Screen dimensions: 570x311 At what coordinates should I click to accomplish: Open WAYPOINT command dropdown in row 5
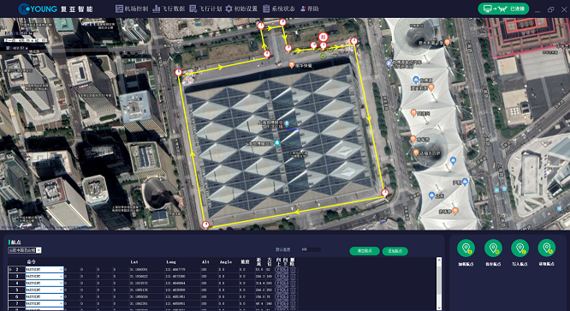(61, 290)
